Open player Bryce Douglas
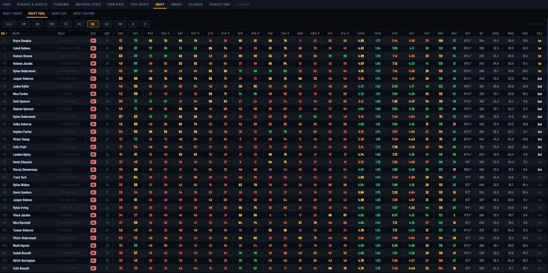Viewport: 548px width, 273px height. coord(22,41)
